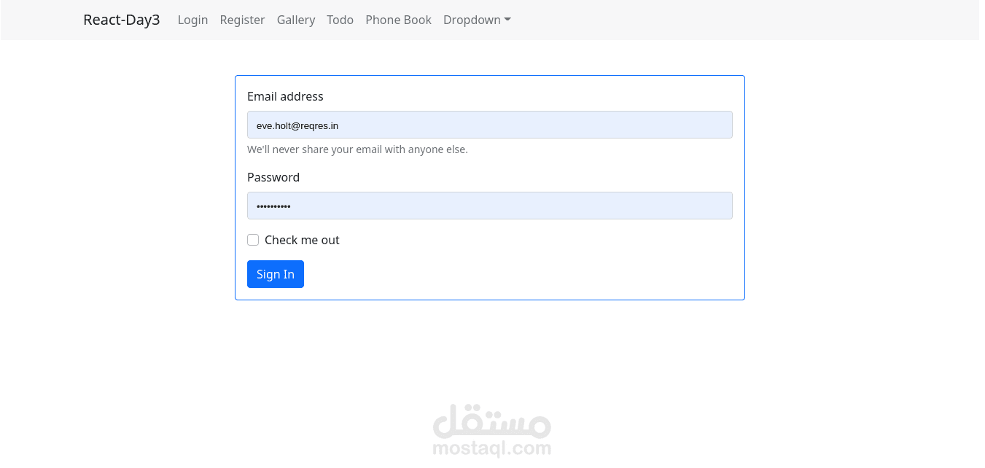Click the 'Password' field label

(x=273, y=177)
